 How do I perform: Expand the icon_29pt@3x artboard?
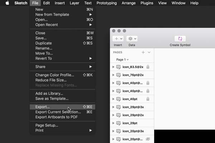[x=113, y=107]
